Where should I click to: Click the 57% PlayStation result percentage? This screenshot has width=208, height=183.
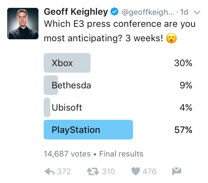pyautogui.click(x=183, y=130)
